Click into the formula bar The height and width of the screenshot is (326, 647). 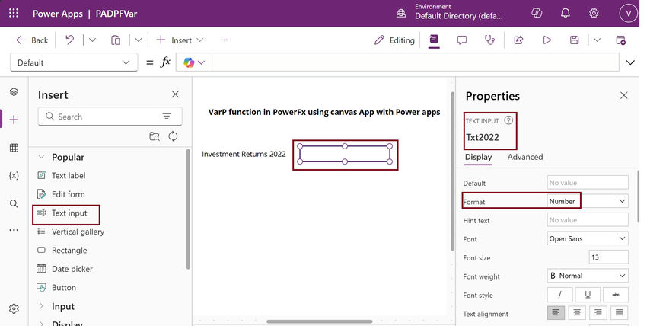(x=415, y=62)
